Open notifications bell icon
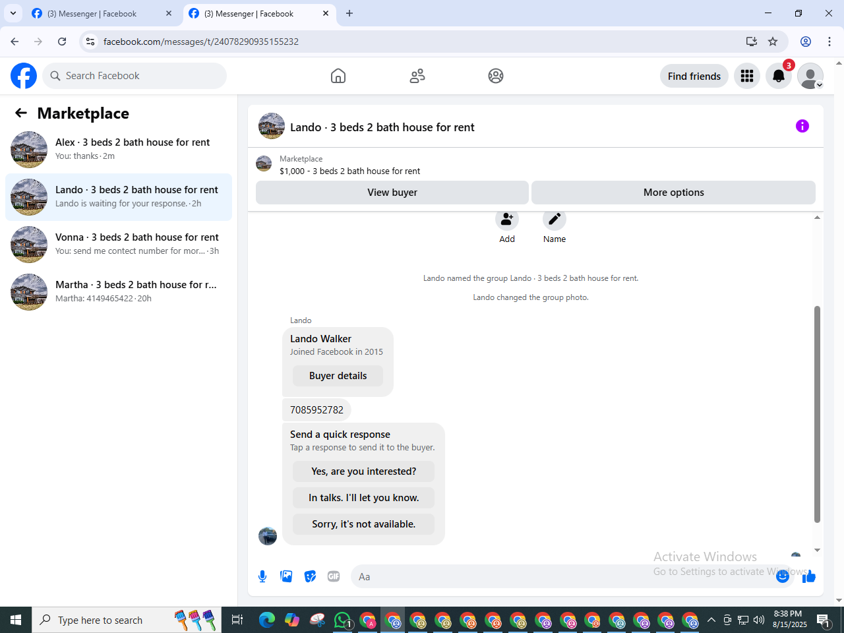Screen dimensions: 844x633 (779, 76)
